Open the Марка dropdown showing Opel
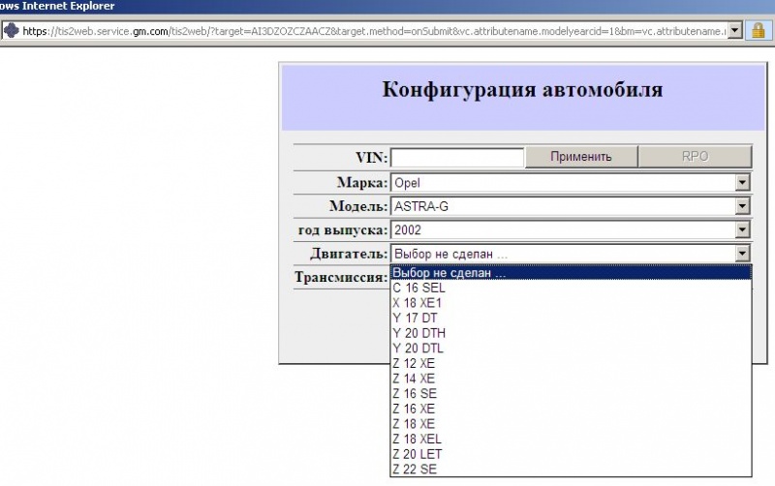775x486 pixels. point(571,183)
